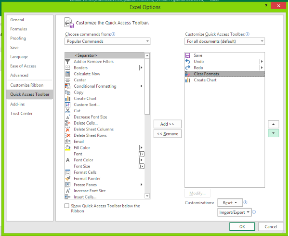Click the Fill Color submenu arrow

pyautogui.click(x=141, y=147)
